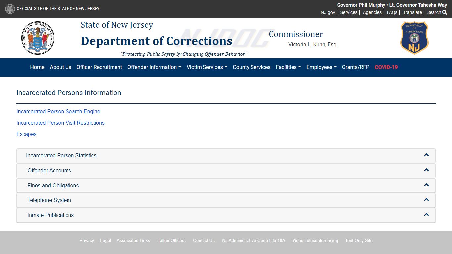Click the Fallen Officers footer link
This screenshot has width=452, height=254.
point(171,240)
